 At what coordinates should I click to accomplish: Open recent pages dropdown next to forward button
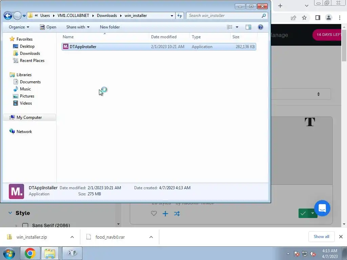click(x=24, y=16)
